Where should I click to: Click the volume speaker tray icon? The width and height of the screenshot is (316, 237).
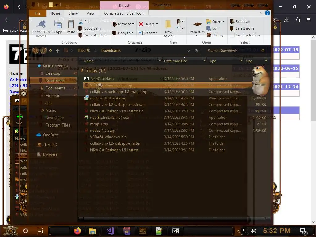coord(253,231)
